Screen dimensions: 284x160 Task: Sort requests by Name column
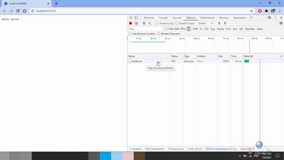tap(149, 56)
